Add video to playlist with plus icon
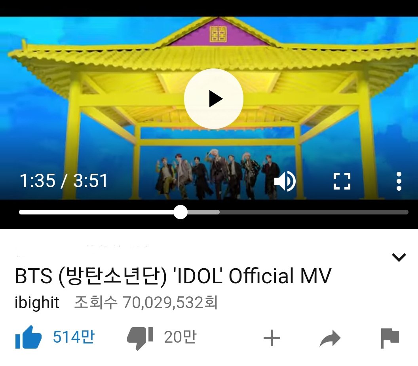 coord(272,338)
